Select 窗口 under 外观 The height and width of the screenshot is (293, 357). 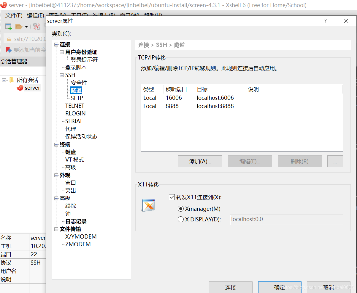click(x=71, y=183)
